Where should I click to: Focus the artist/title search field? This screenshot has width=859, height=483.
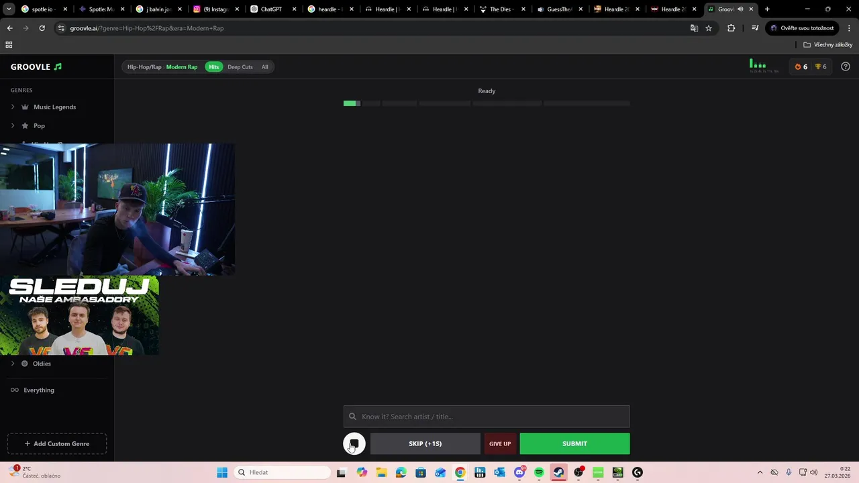487,417
